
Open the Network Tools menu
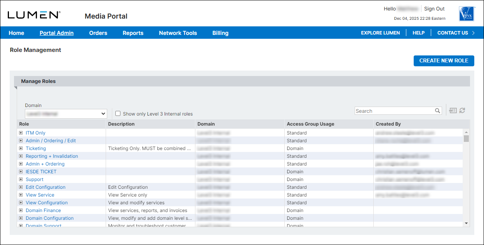click(178, 33)
